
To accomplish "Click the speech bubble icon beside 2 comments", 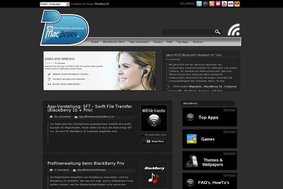I will (x=51, y=170).
